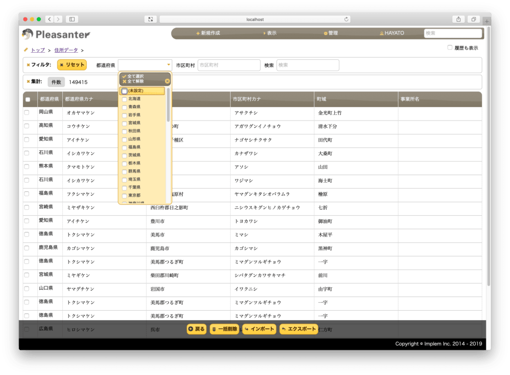This screenshot has width=510, height=375.
Task: Choose 全て選択 in the dropdown header
Action: pyautogui.click(x=133, y=76)
